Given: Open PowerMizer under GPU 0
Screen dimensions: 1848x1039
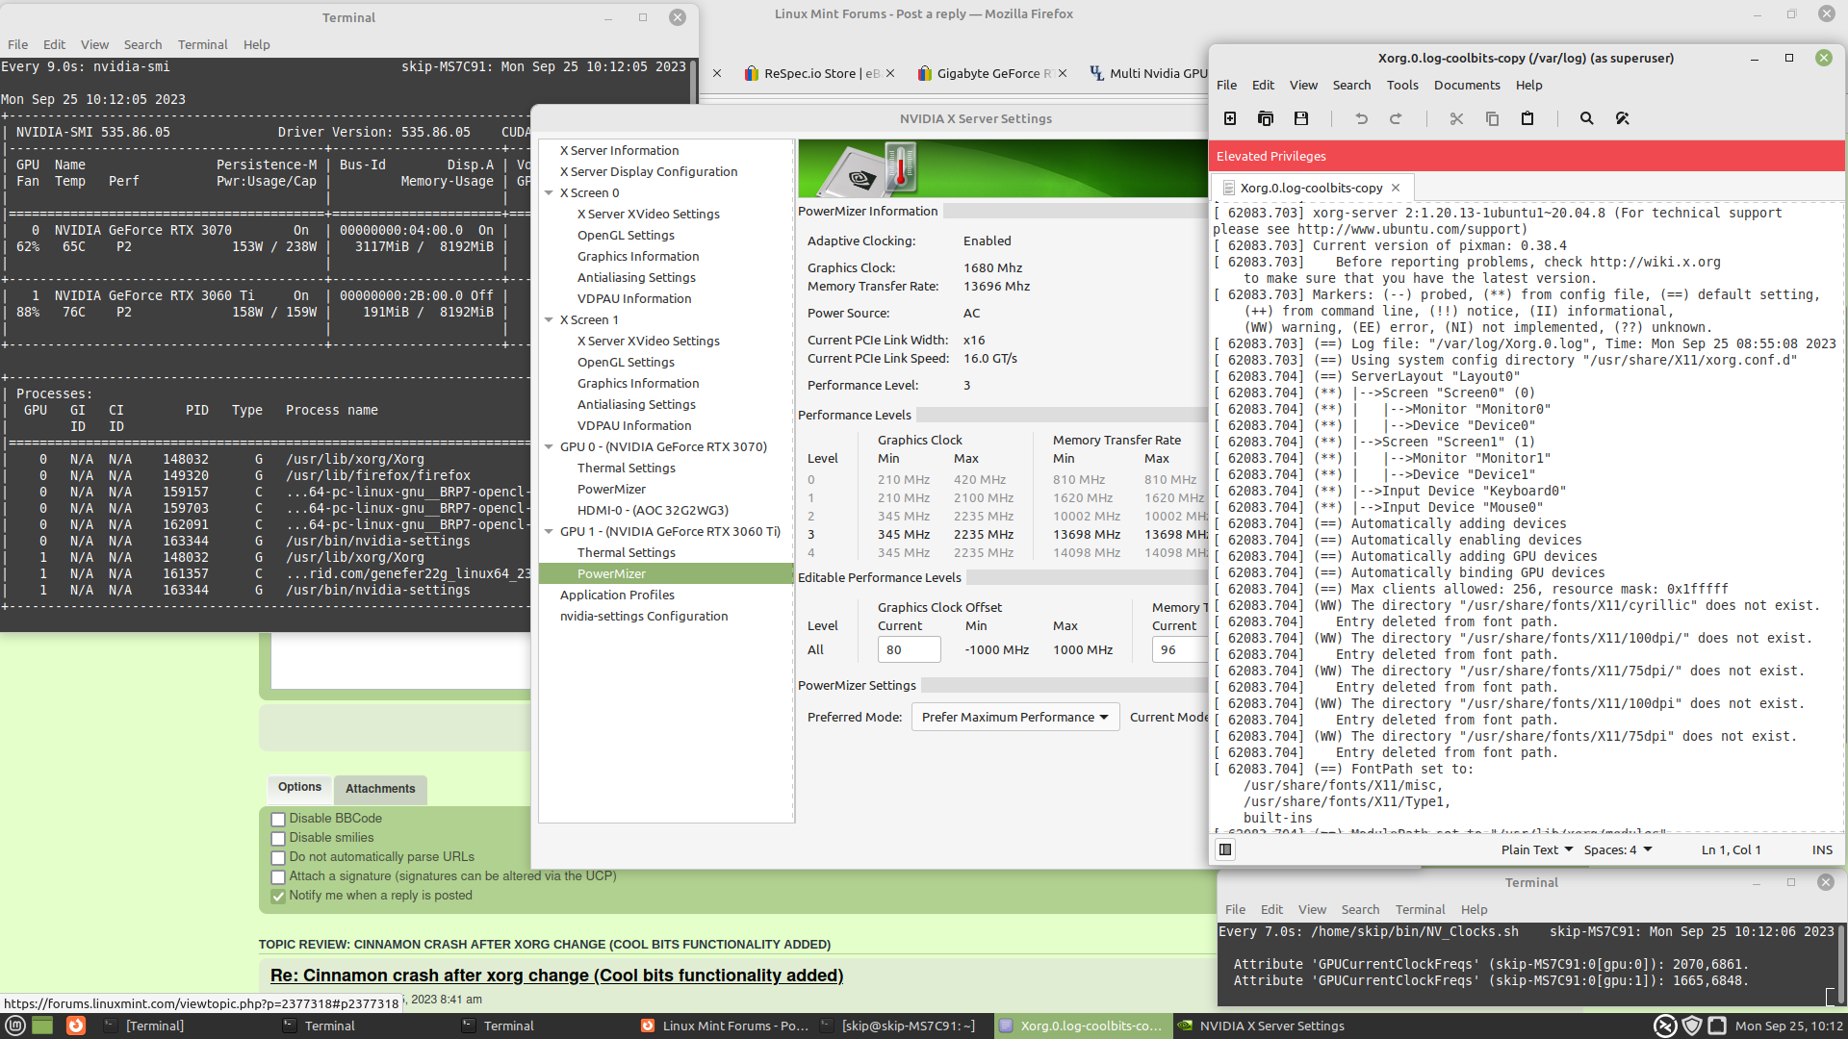Looking at the screenshot, I should (x=611, y=489).
